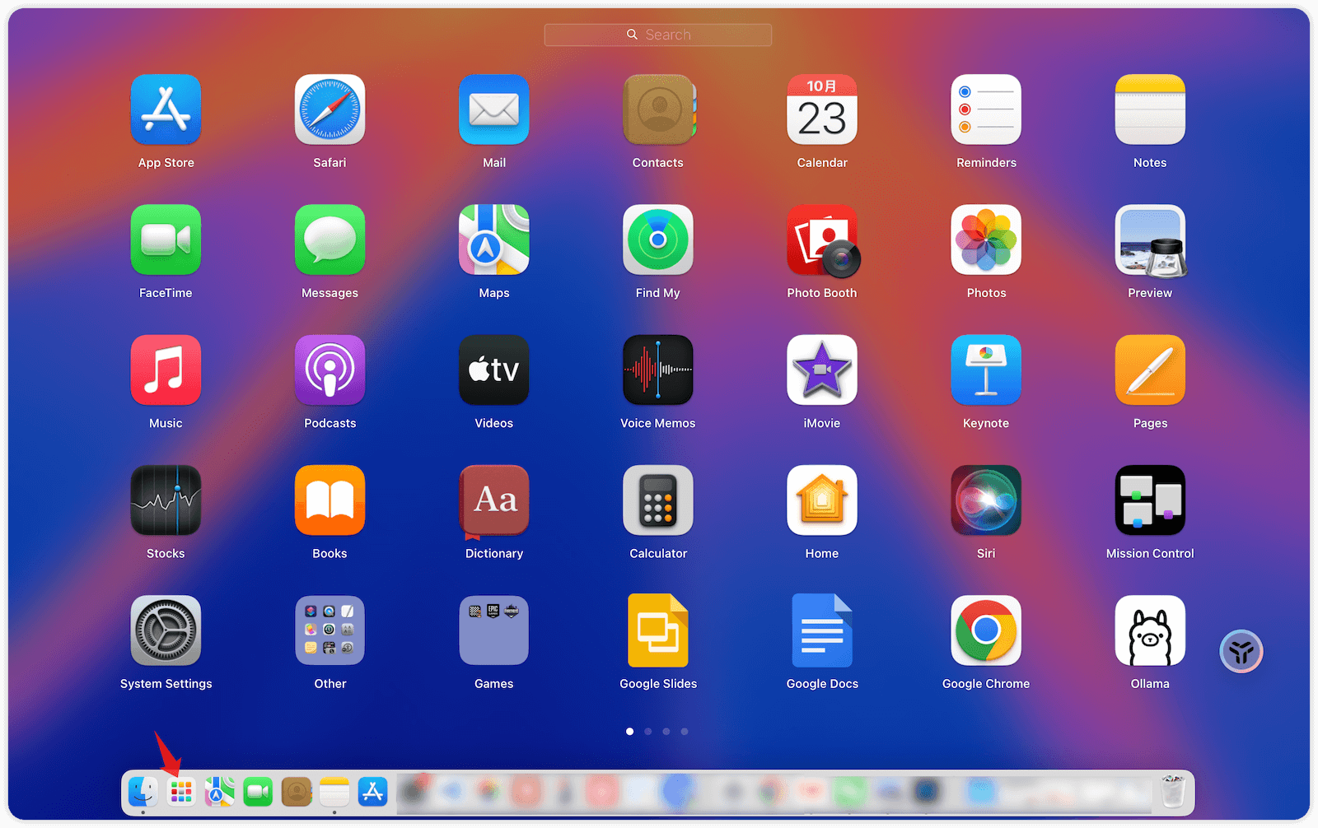Expand the Other folder
This screenshot has width=1318, height=828.
pyautogui.click(x=329, y=630)
